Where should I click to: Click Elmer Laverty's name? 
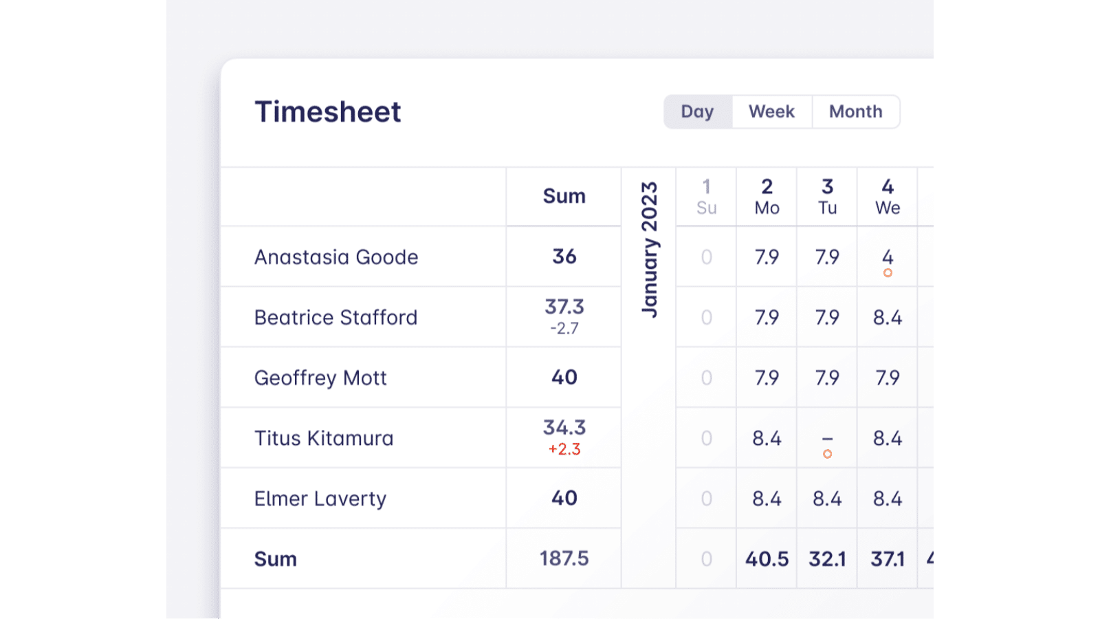(320, 499)
